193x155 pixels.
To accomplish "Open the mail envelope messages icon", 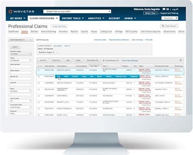I will coord(164,9).
